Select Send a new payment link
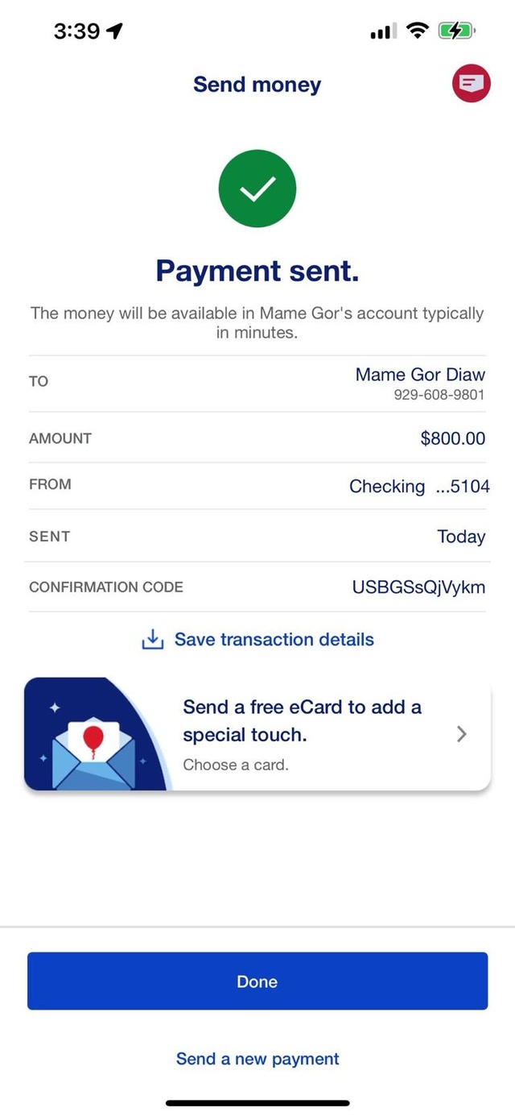515x1116 pixels. pos(257,1059)
